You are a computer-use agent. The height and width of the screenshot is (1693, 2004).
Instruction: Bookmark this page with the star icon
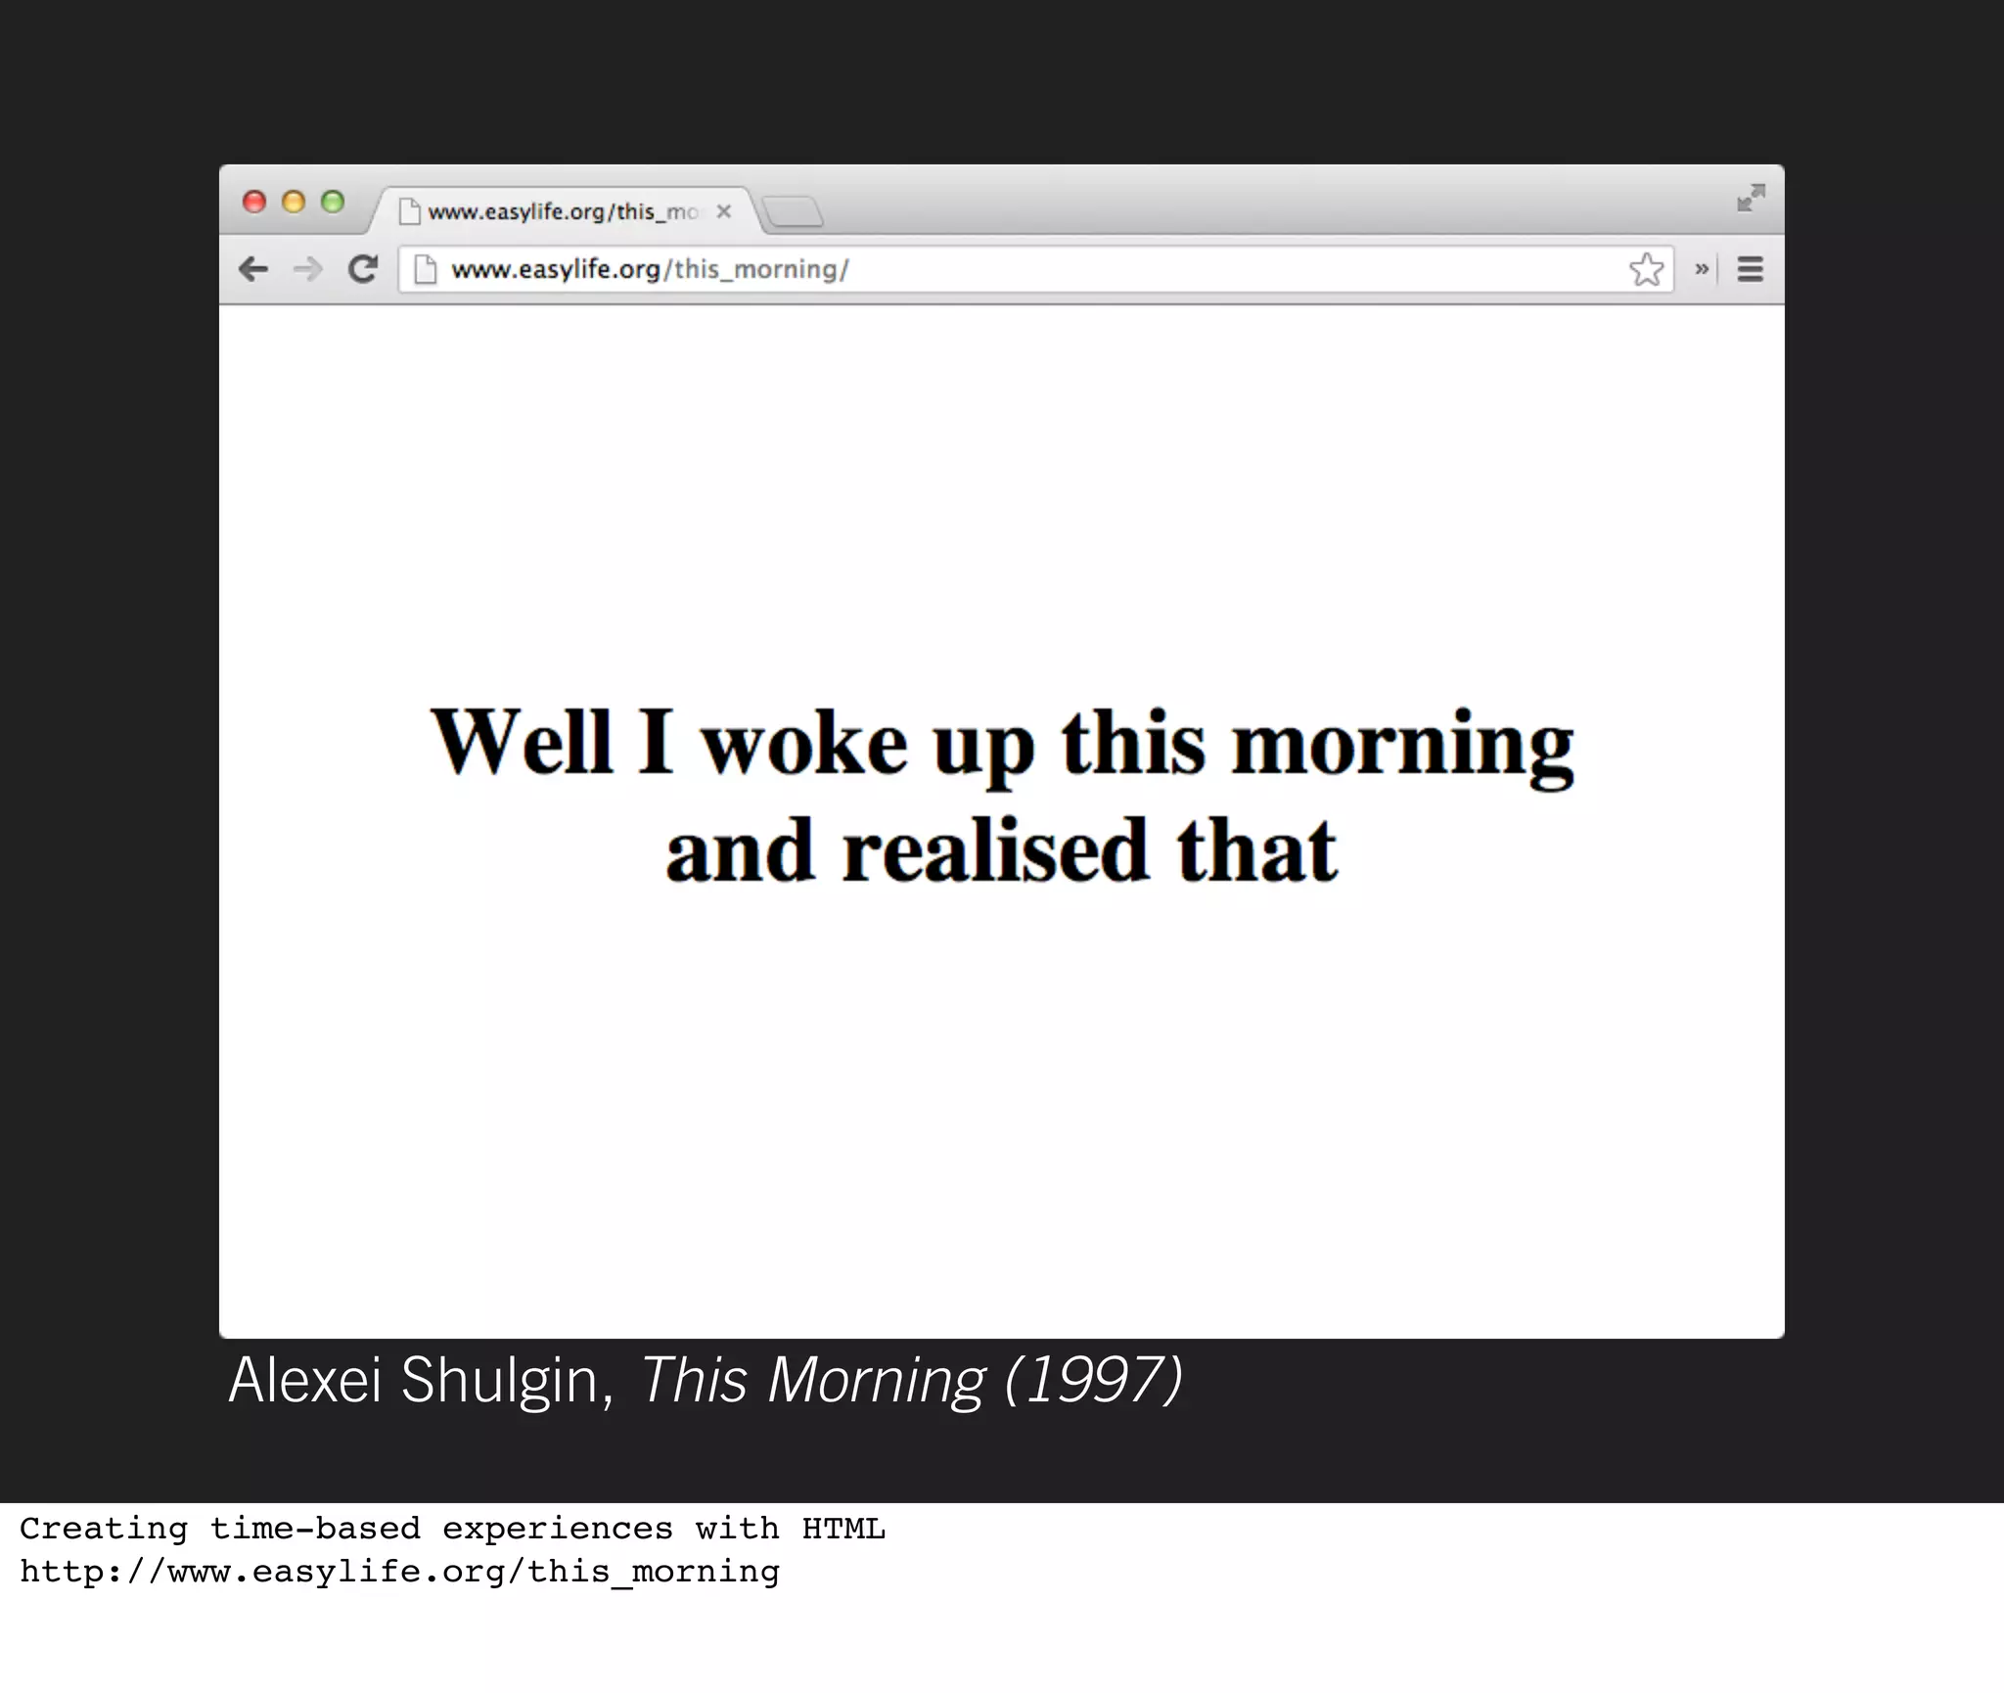(x=1646, y=269)
